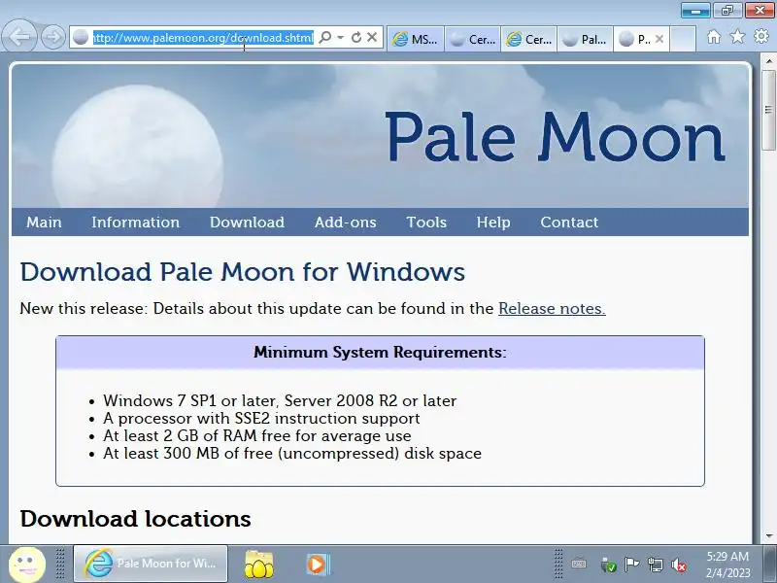The width and height of the screenshot is (777, 583).
Task: Click the on-screen keyboard tray icon
Action: pos(578,565)
